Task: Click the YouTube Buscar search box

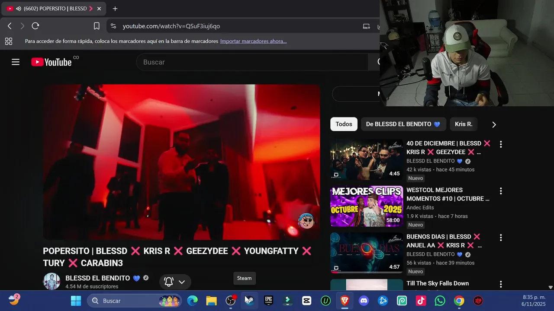Action: (252, 62)
